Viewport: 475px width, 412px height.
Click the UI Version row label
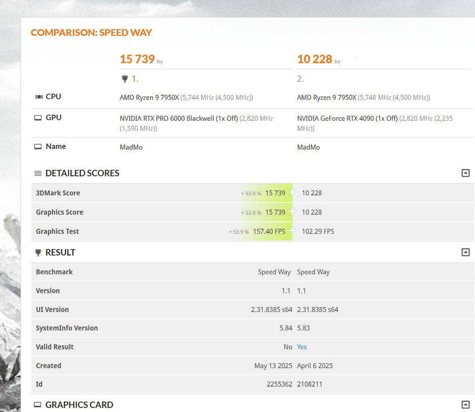tap(52, 309)
